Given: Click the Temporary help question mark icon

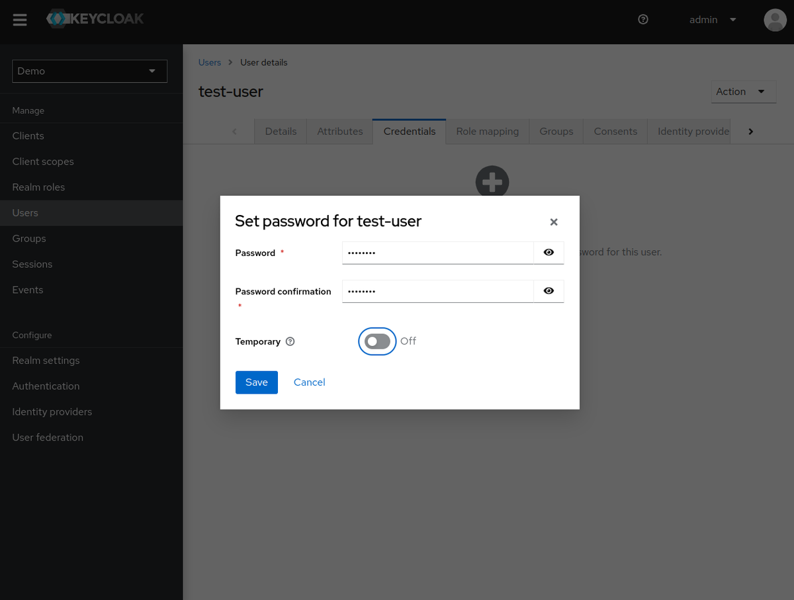Looking at the screenshot, I should tap(290, 341).
